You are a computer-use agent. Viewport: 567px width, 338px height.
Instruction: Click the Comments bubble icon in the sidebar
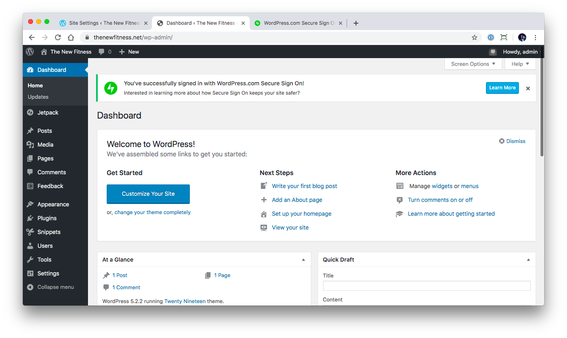(x=30, y=172)
